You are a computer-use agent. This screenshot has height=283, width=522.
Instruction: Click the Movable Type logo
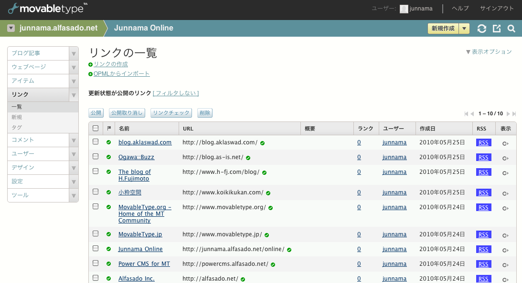48,8
